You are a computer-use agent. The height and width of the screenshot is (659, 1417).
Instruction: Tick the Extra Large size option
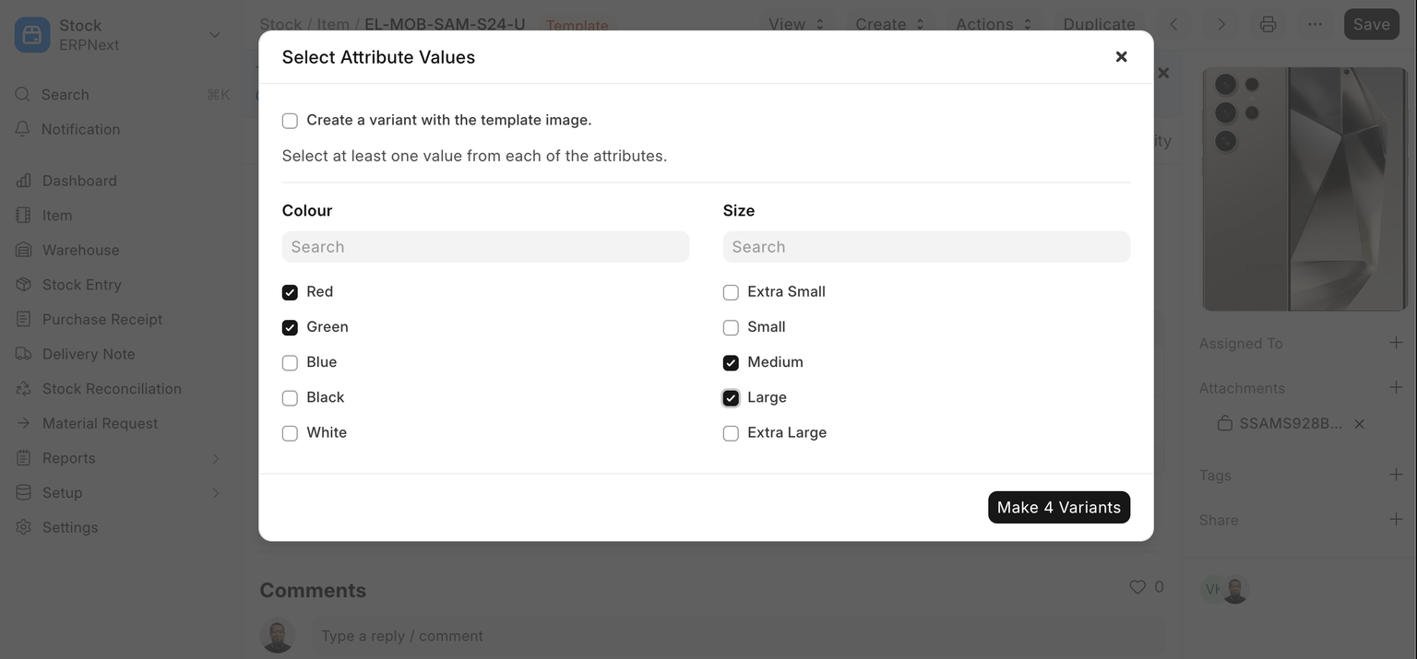pos(731,433)
